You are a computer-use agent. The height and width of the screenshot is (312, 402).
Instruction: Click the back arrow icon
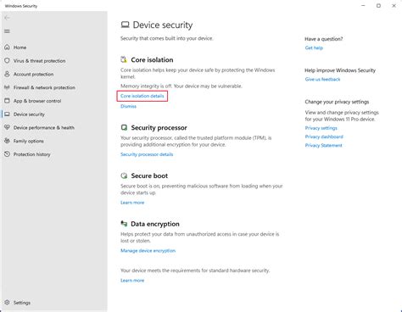(x=7, y=18)
